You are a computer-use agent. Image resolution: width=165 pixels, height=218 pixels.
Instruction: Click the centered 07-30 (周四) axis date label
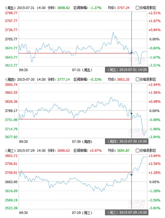point(81,141)
